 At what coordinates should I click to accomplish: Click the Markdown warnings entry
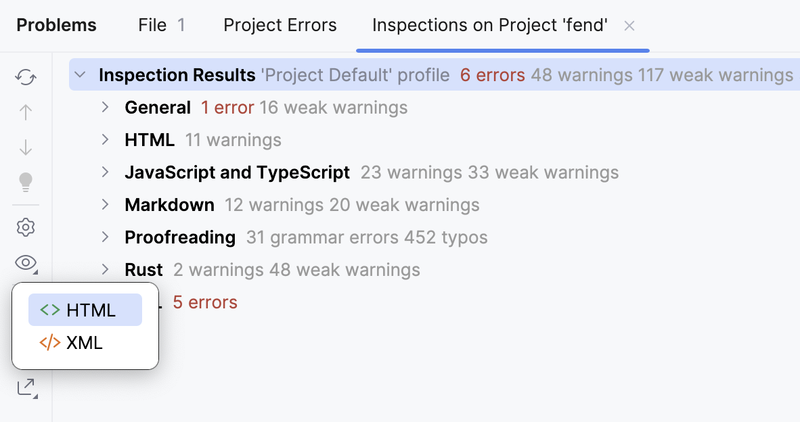[169, 204]
